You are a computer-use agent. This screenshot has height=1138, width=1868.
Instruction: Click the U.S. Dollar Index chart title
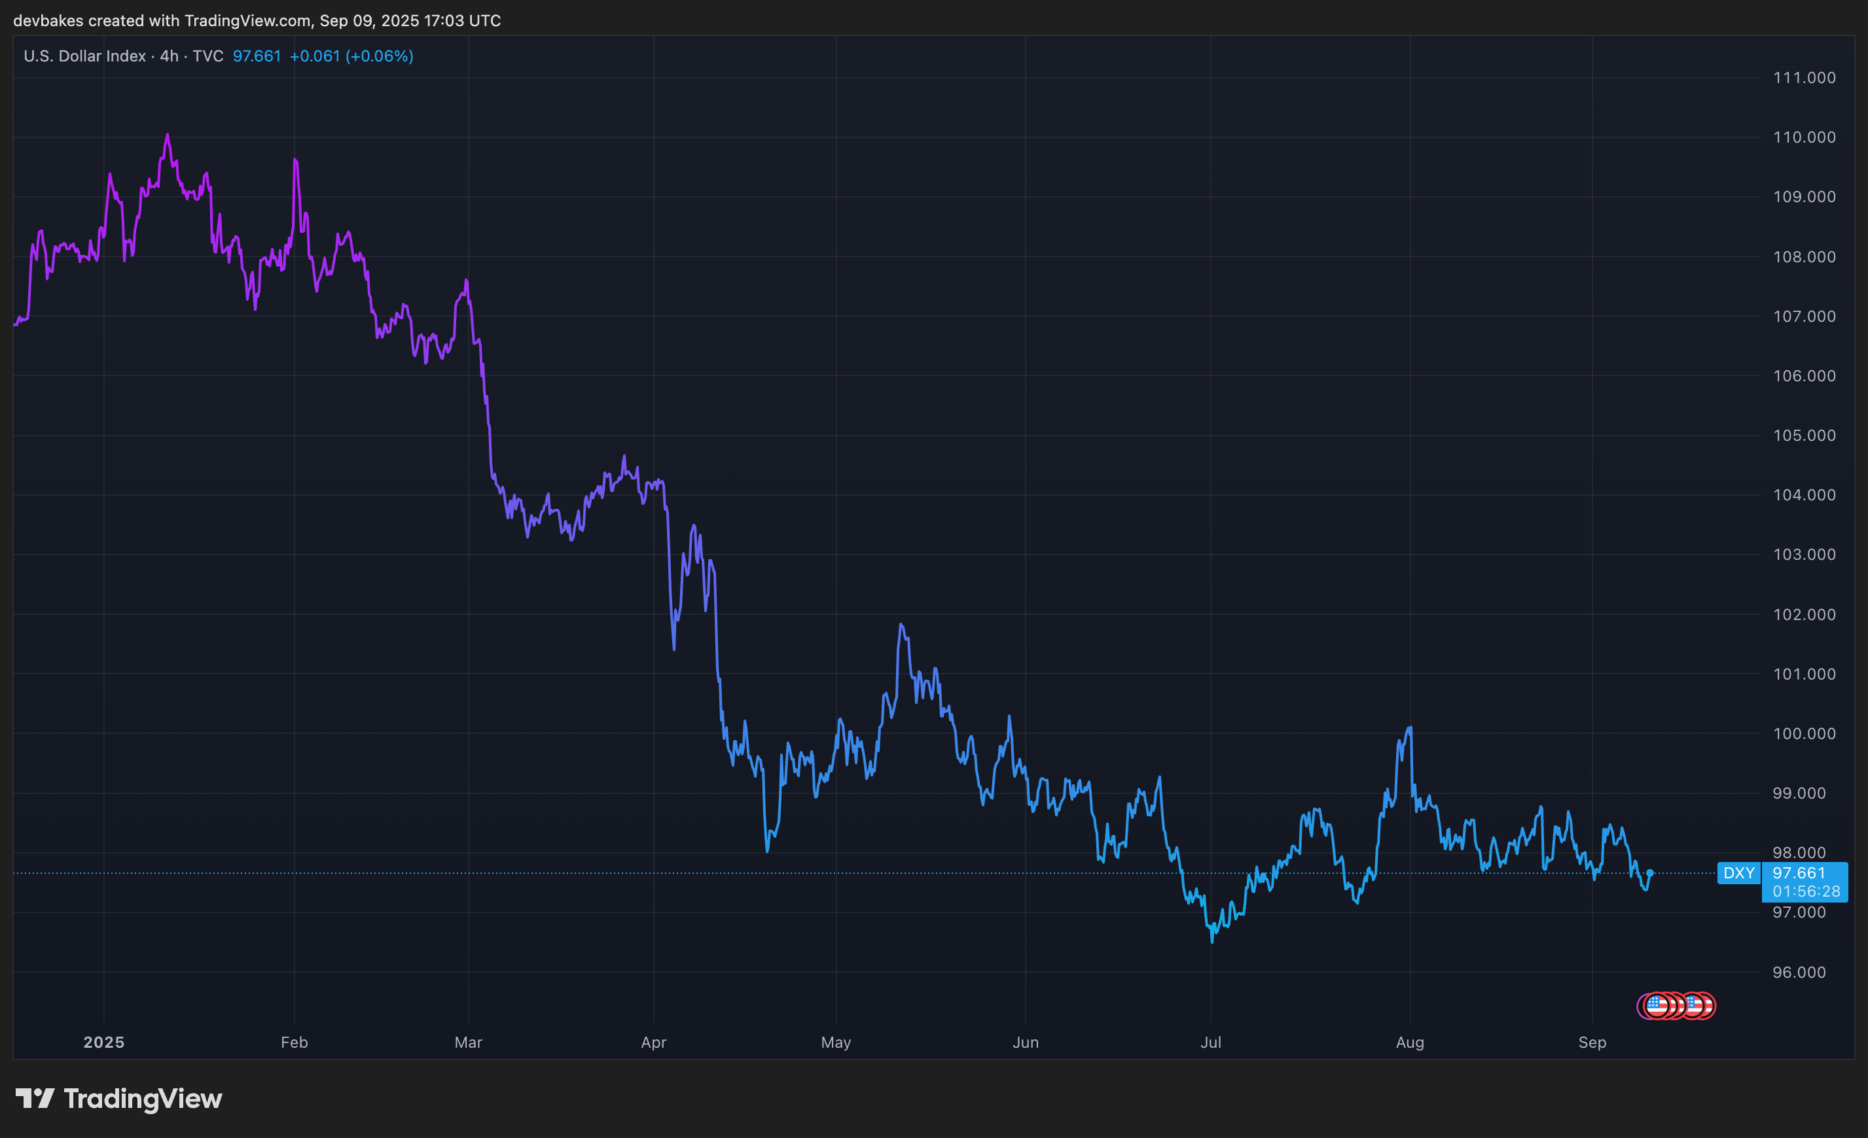coord(84,56)
